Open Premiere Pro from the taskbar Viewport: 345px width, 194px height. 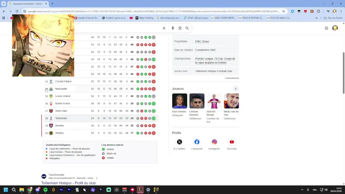[x=69, y=190]
